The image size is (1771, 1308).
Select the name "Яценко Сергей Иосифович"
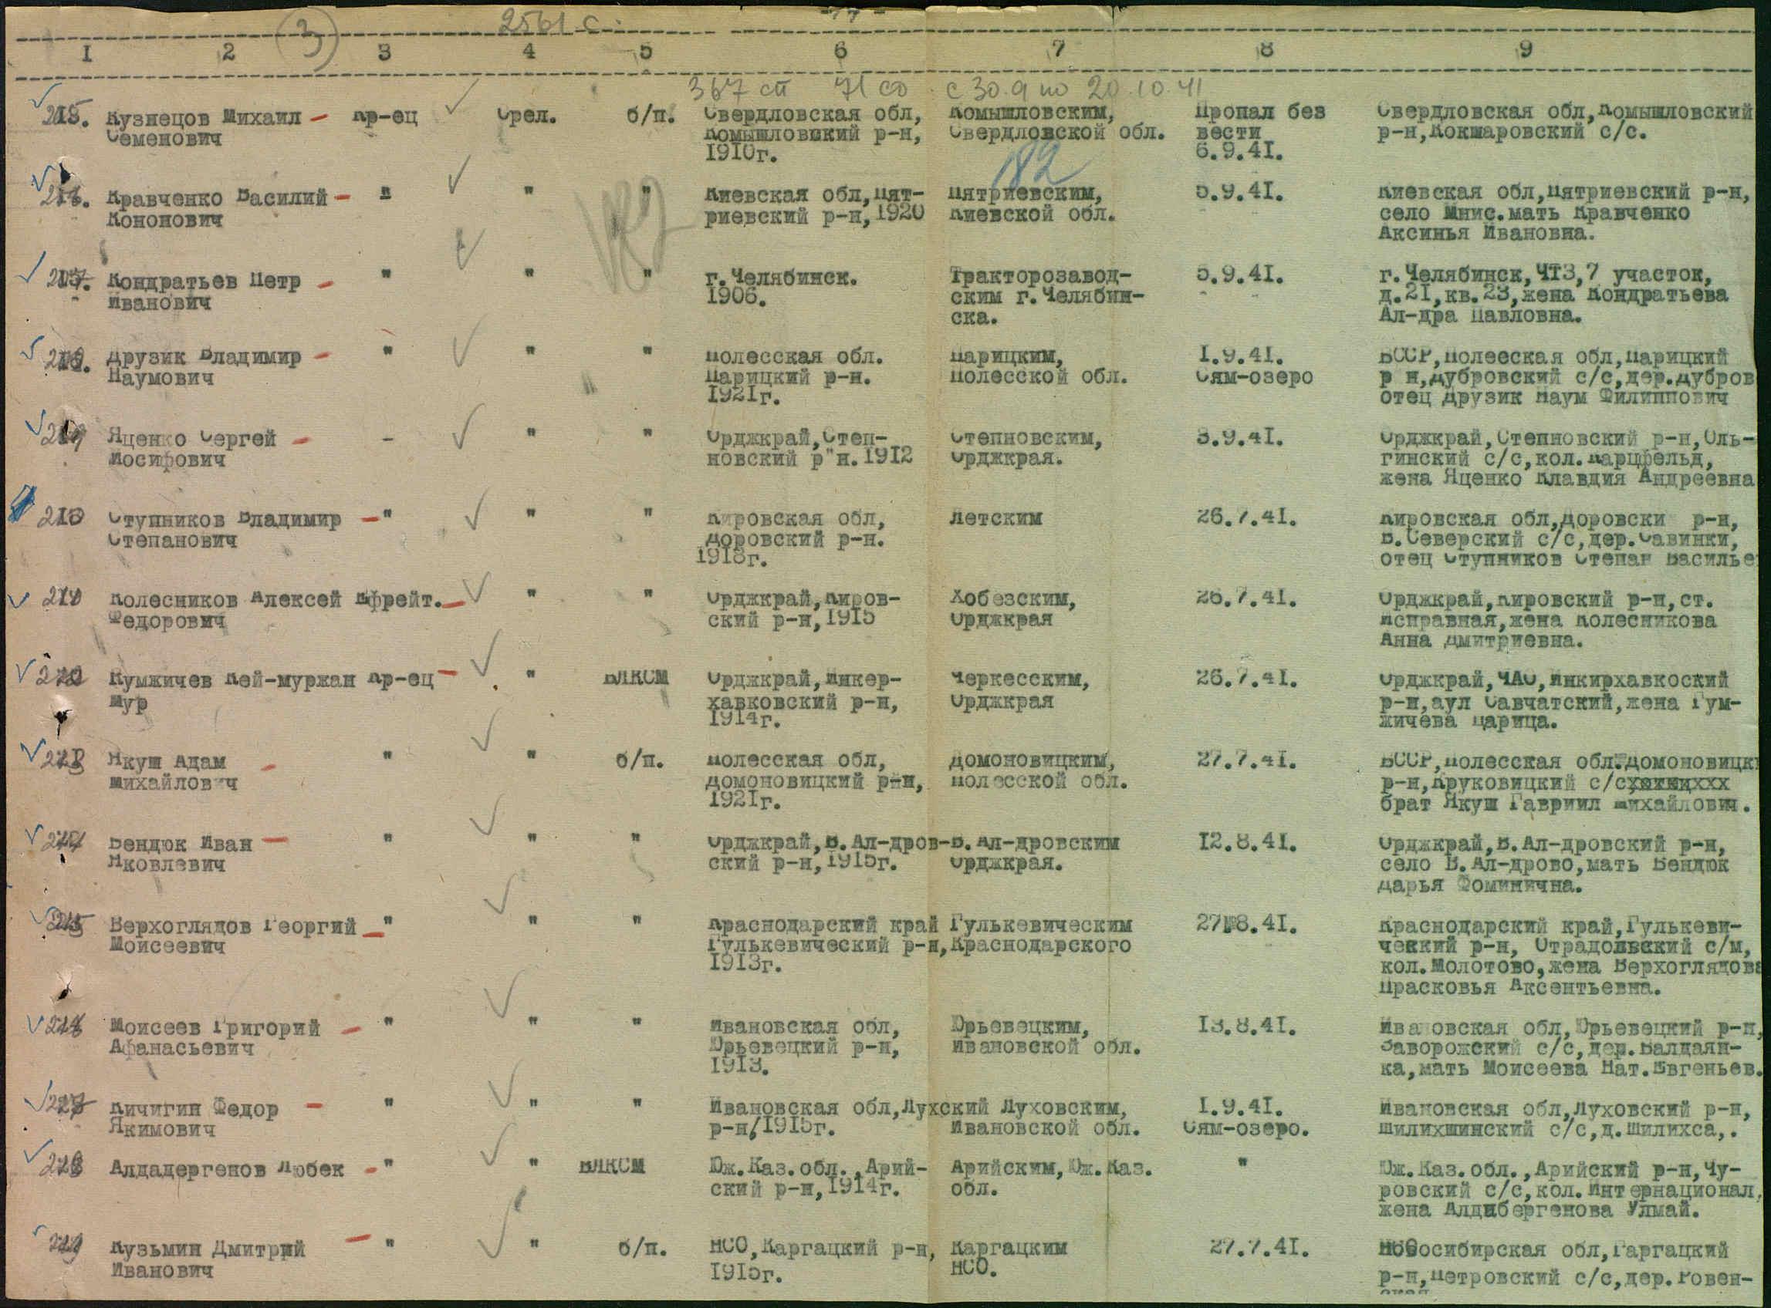[191, 448]
